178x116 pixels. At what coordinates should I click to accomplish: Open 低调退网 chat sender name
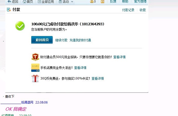[27, 102]
